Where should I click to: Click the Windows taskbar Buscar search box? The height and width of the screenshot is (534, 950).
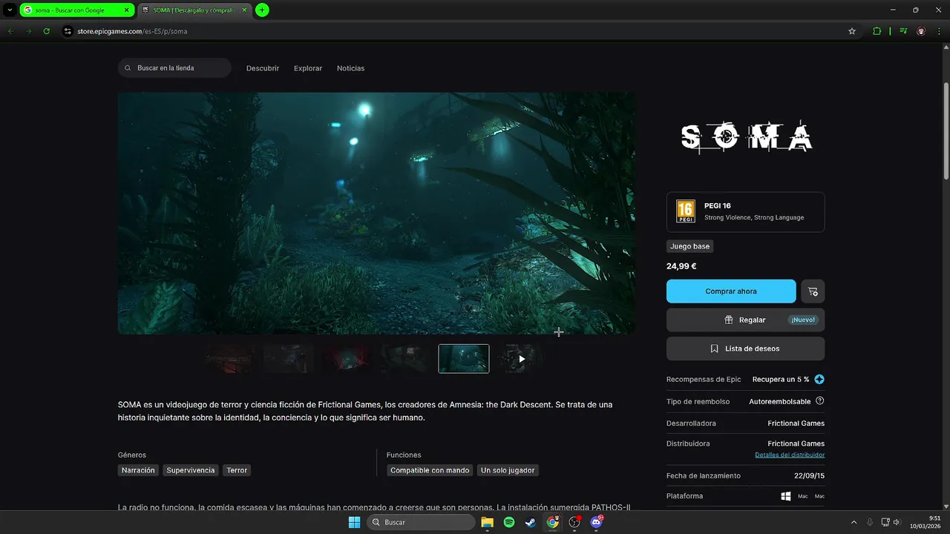coord(421,522)
